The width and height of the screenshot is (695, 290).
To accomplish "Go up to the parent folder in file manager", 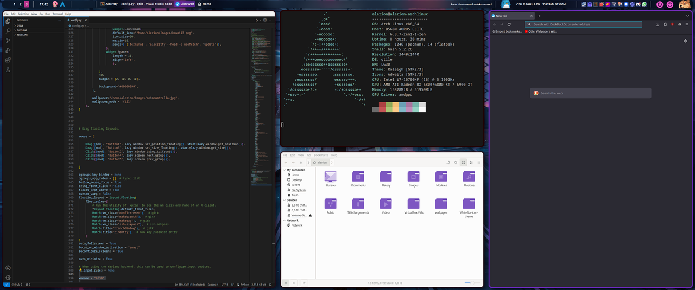I will (301, 162).
